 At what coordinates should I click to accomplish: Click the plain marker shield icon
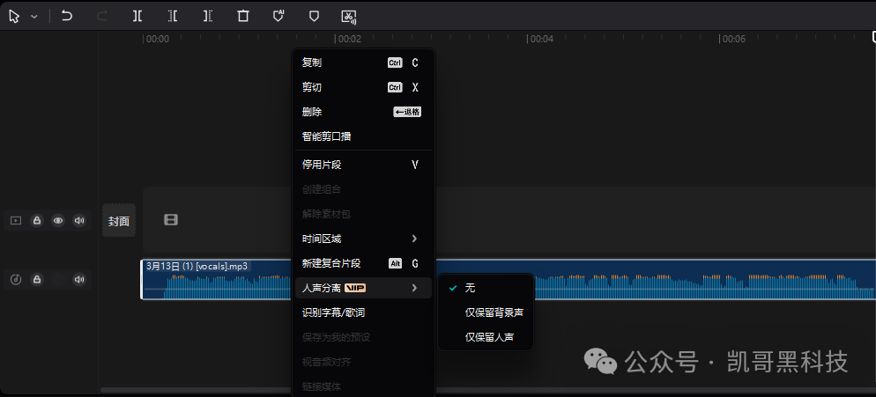point(314,16)
